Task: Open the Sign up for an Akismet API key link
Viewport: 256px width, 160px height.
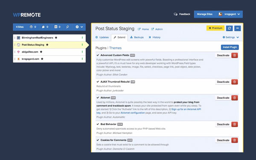Action: coord(186,109)
